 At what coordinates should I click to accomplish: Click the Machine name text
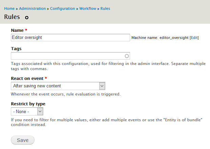(x=160, y=38)
